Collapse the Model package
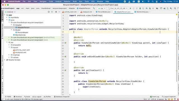This screenshot has height=101, width=179. click(x=11, y=30)
